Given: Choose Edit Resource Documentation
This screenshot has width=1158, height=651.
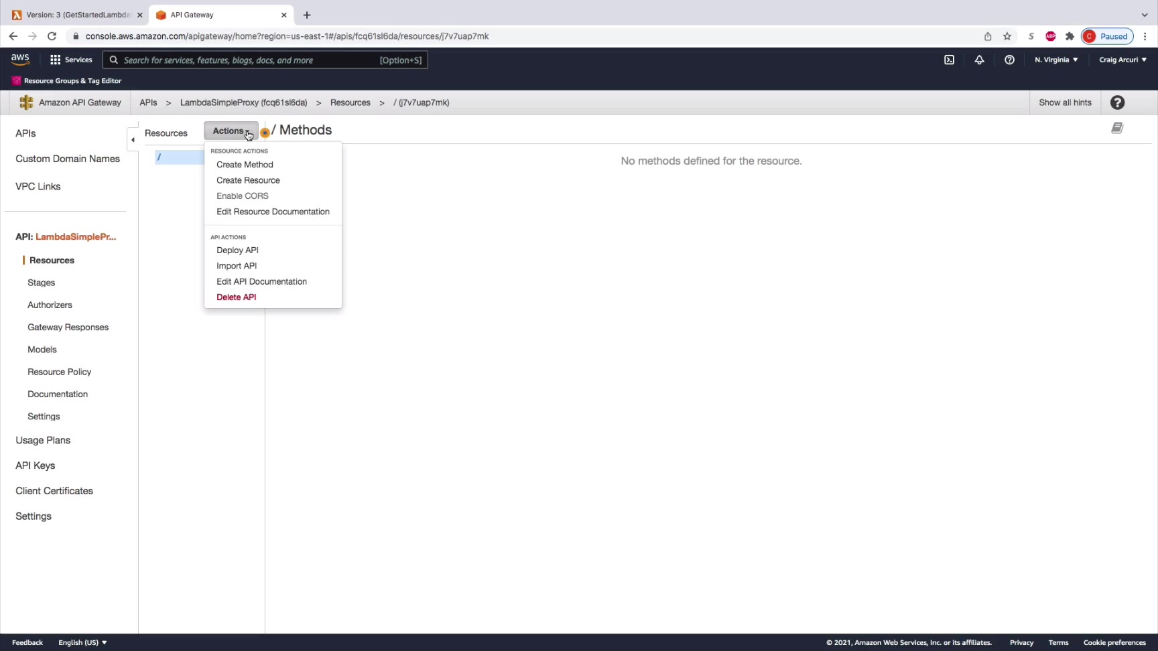Looking at the screenshot, I should point(273,212).
